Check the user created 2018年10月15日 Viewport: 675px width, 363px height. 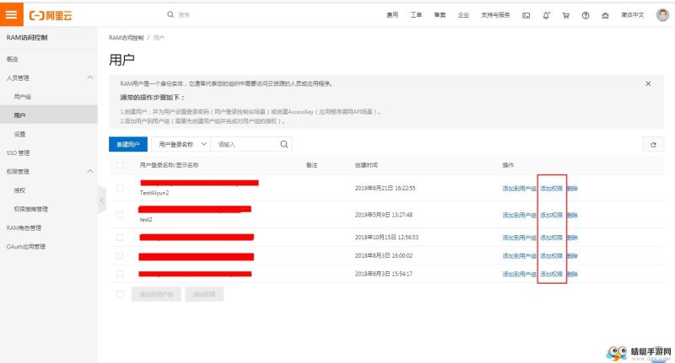[120, 238]
